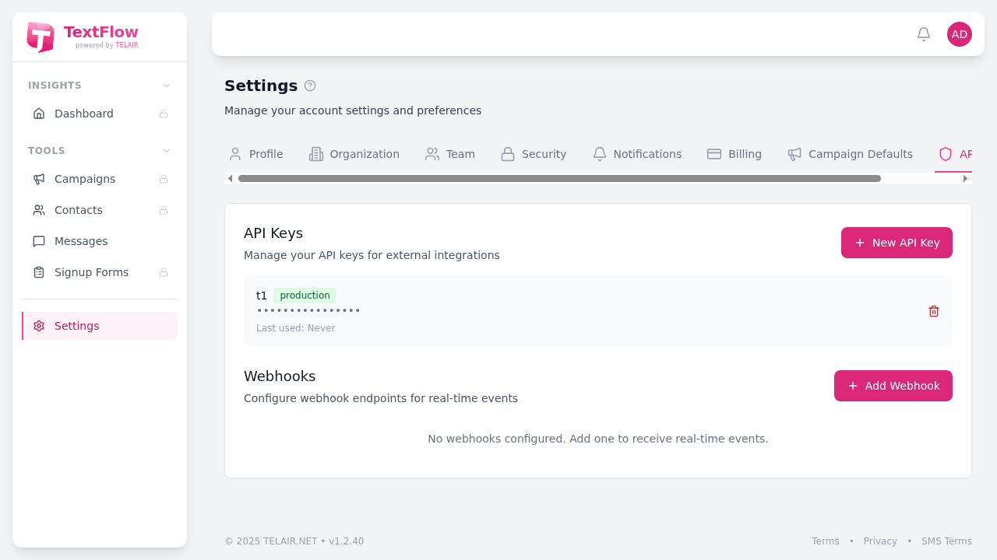The width and height of the screenshot is (997, 560).
Task: Select the Campaigns megaphone icon
Action: 39,179
